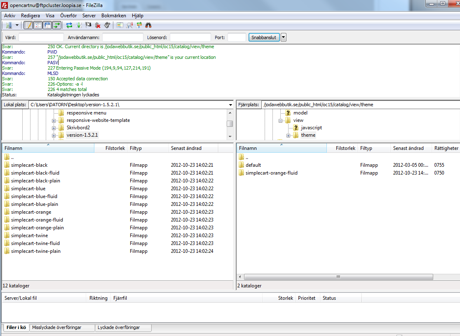This screenshot has width=460, height=336.
Task: Open the Hjälp menu
Action: point(138,16)
